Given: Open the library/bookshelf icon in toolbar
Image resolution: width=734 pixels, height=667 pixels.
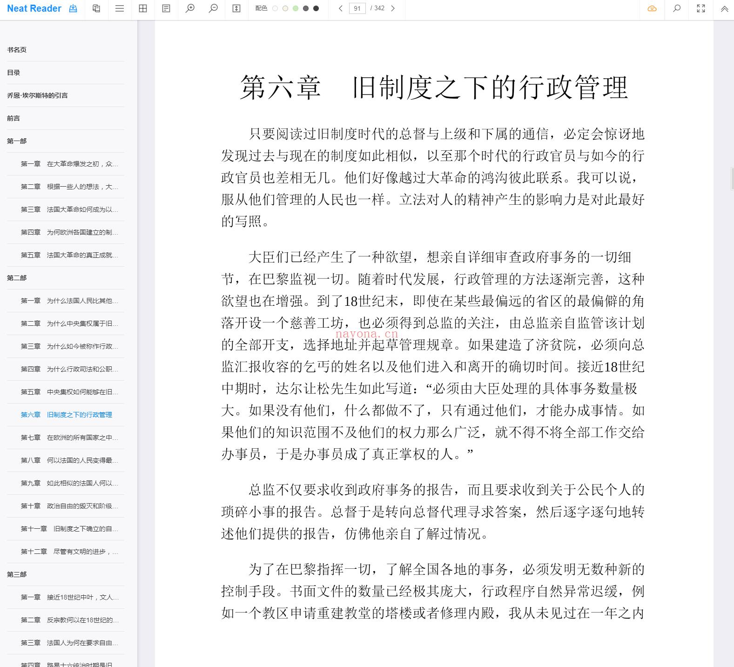Looking at the screenshot, I should coord(96,8).
